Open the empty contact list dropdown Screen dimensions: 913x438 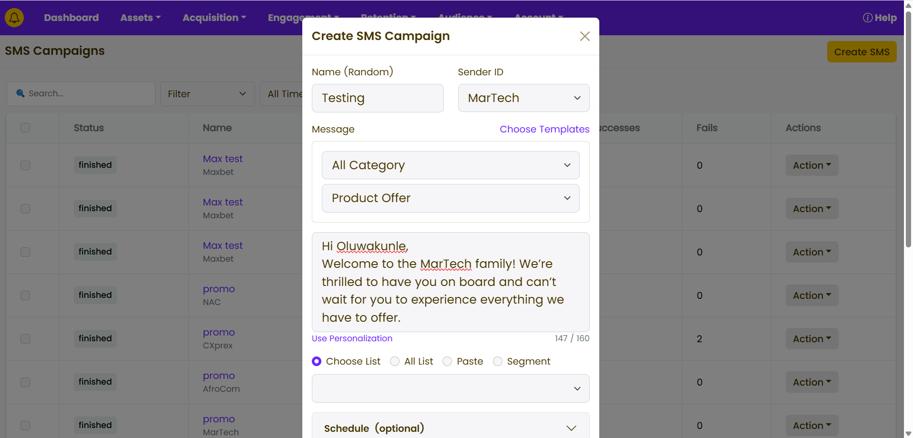click(x=450, y=388)
